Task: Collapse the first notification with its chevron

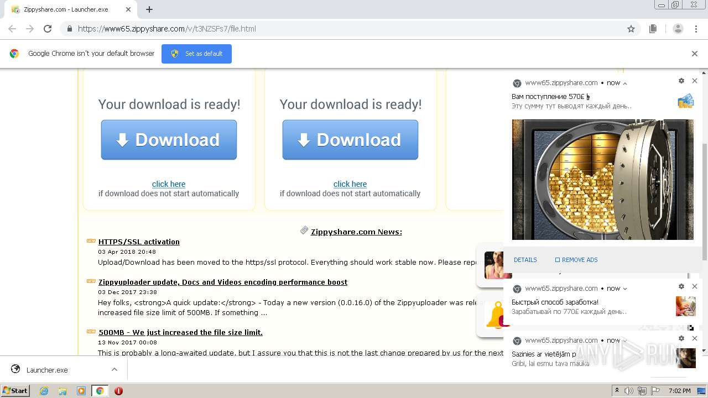Action: click(625, 83)
